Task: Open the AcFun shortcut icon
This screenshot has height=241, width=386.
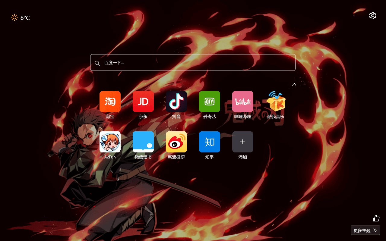Action: (x=110, y=142)
